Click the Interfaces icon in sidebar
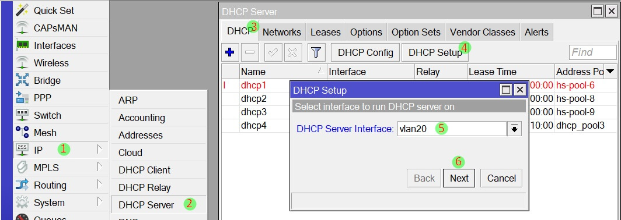Screen dimensions: 621x220 pyautogui.click(x=22, y=45)
